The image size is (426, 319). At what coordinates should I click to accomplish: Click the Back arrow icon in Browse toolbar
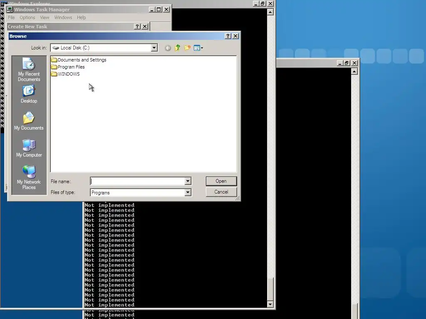tap(168, 48)
